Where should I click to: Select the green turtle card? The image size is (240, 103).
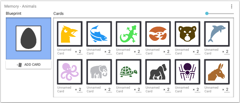coord(129,72)
